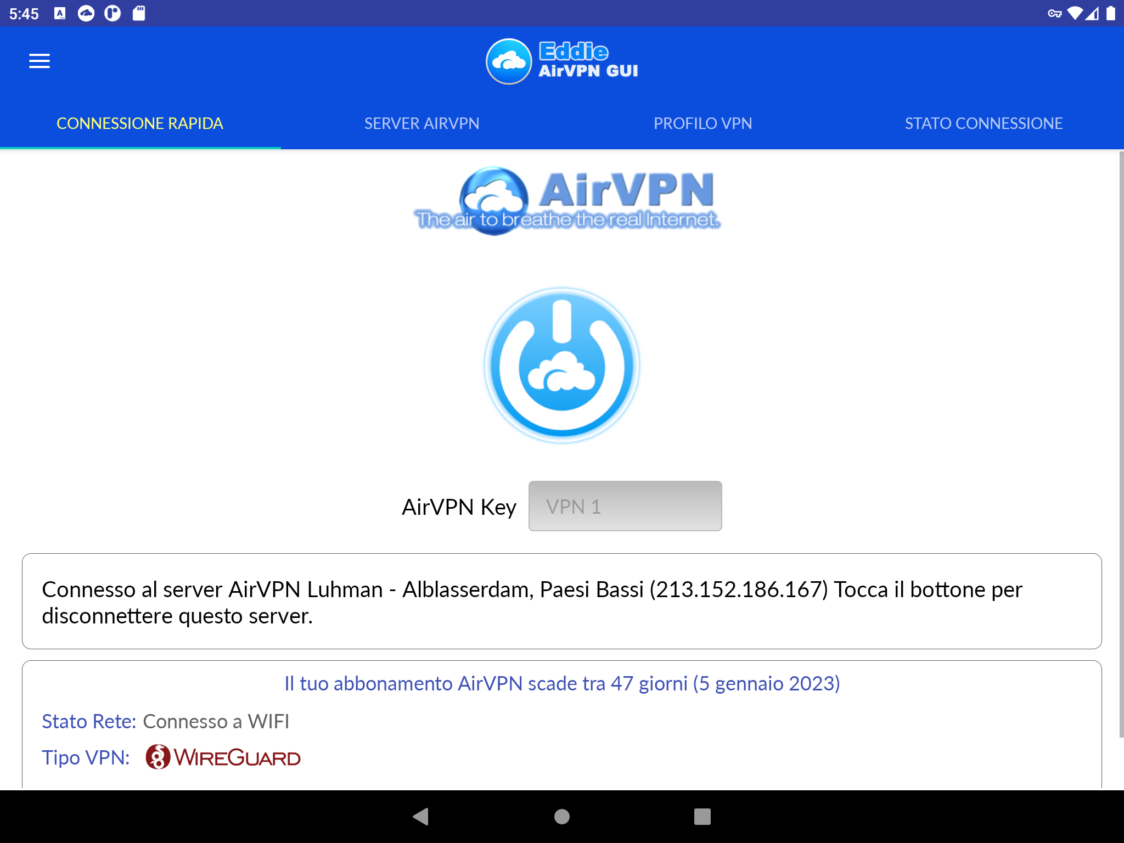Tap the Android home button
Viewport: 1124px width, 843px height.
pos(562,817)
